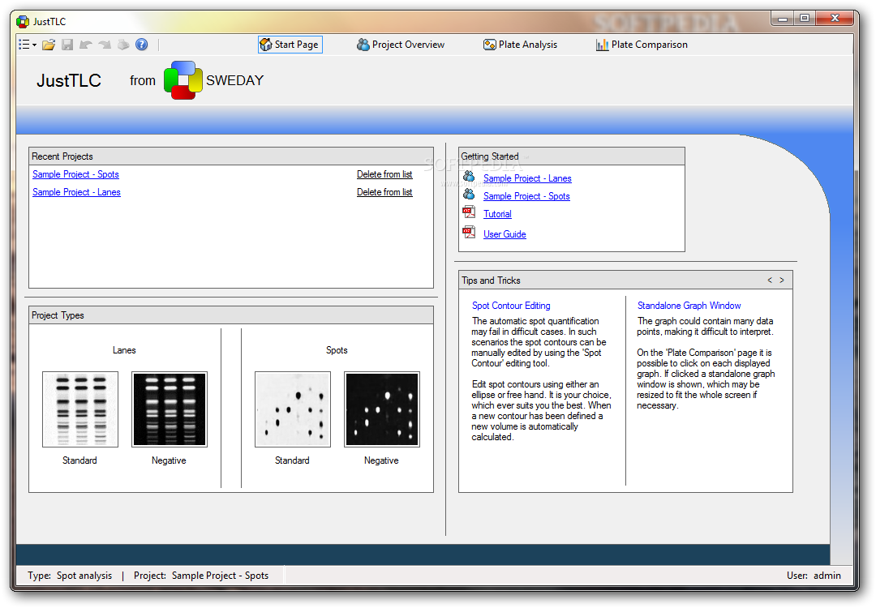Click the undo arrow icon

point(85,45)
